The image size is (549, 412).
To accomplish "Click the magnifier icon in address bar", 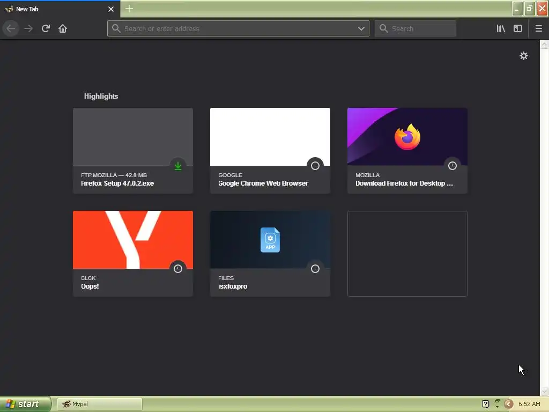I will [x=116, y=28].
